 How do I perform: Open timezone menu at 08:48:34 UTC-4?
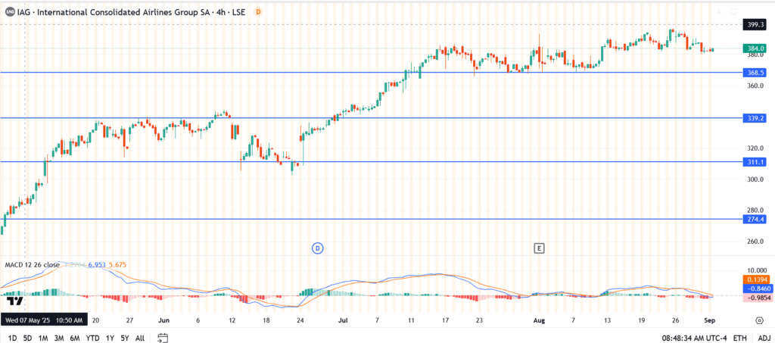click(x=694, y=338)
